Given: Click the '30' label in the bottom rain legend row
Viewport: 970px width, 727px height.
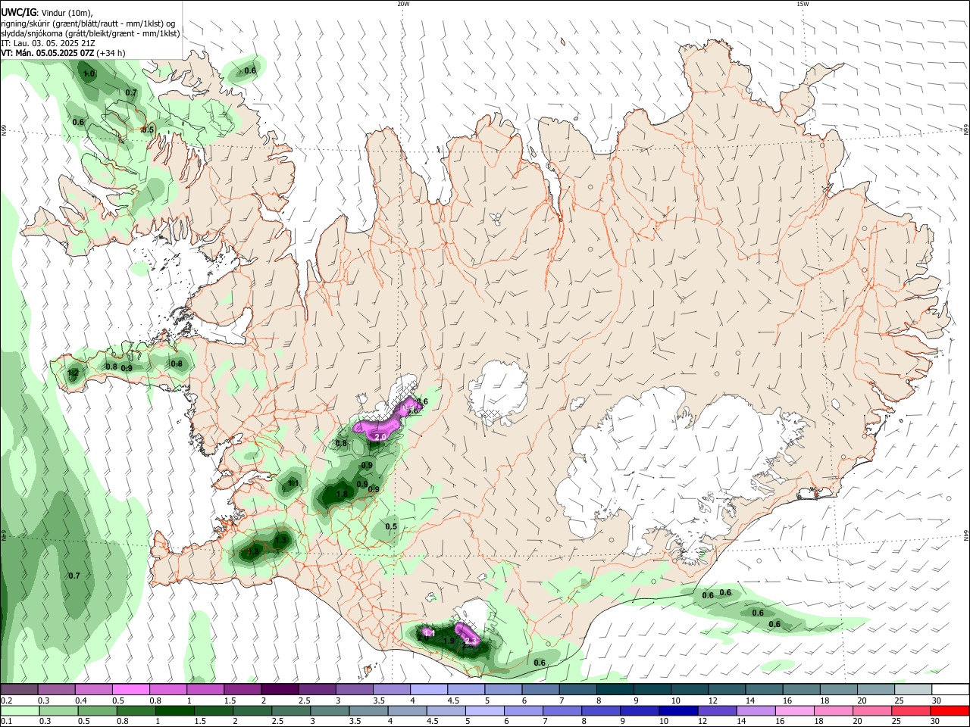Looking at the screenshot, I should click(x=936, y=721).
